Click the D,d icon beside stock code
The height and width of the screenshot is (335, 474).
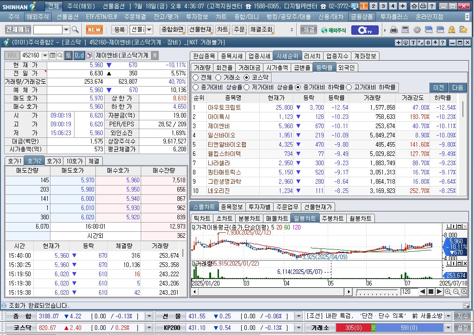79,55
